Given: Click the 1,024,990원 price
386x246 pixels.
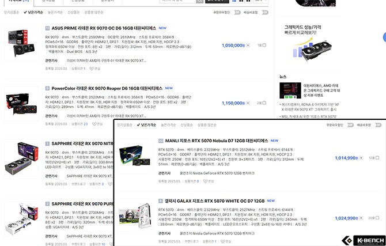Looking at the screenshot, I should point(346,218).
